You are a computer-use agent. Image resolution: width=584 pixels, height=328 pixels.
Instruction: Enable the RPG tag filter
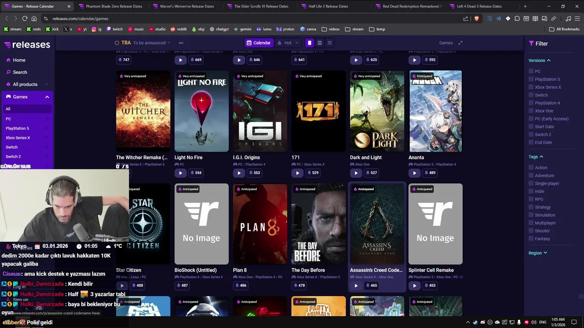click(x=531, y=199)
